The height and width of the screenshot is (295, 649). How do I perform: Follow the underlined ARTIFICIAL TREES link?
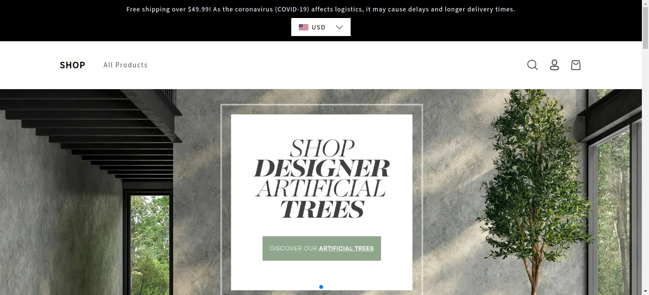(346, 249)
